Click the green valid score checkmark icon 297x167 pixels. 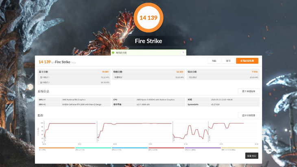113,52
